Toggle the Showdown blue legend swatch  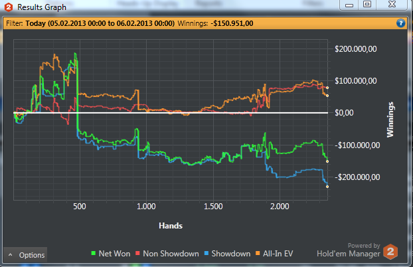(206, 253)
